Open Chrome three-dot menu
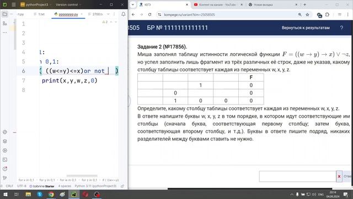 pos(347,15)
